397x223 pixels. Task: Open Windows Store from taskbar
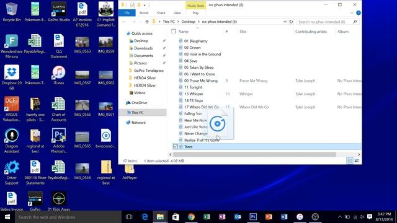(x=176, y=217)
